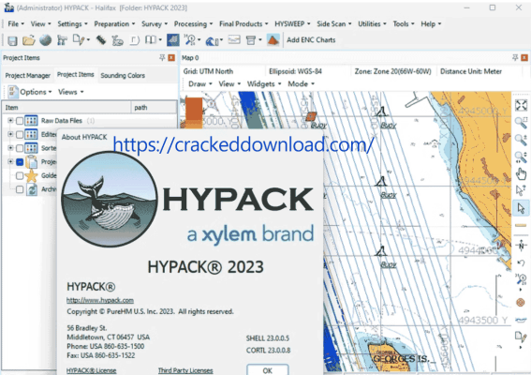Screen dimensions: 531x375
Task: Click the Add ENC Charts button
Action: pyautogui.click(x=311, y=40)
